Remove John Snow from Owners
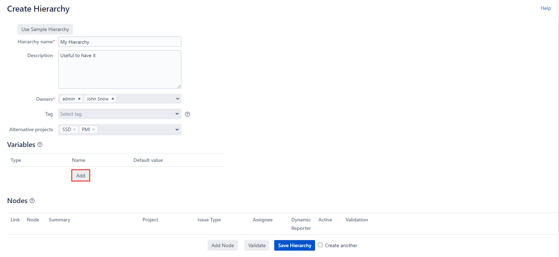This screenshot has height=257, width=559. pos(113,99)
